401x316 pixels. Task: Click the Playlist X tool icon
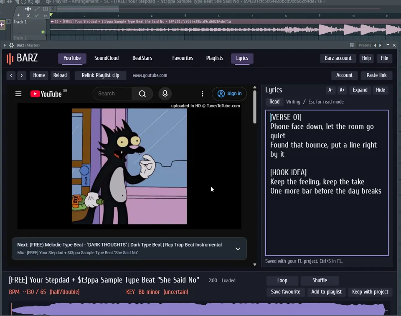click(x=28, y=15)
